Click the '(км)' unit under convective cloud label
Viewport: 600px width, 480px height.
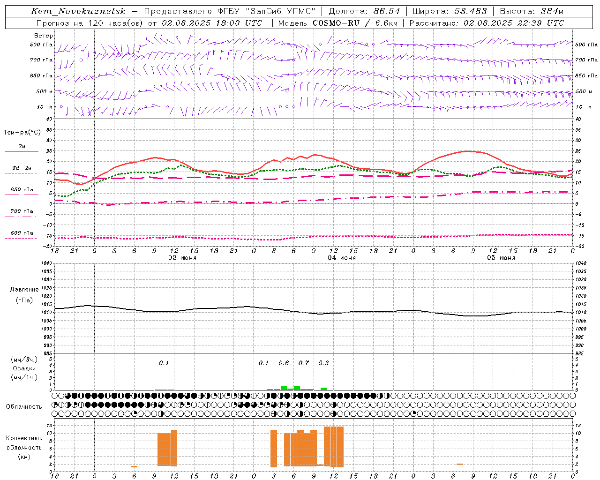point(24,457)
